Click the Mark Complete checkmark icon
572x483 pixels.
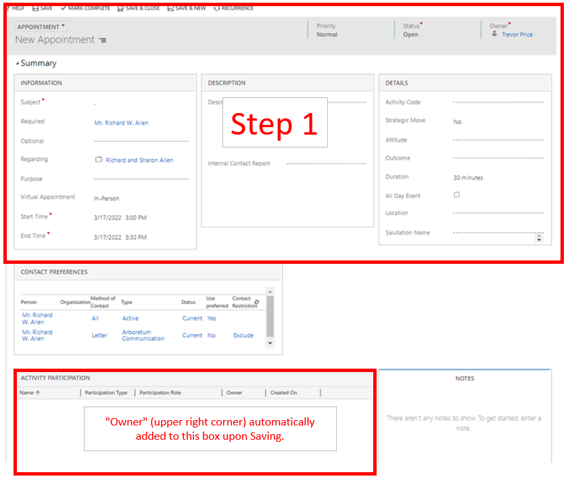(x=63, y=8)
